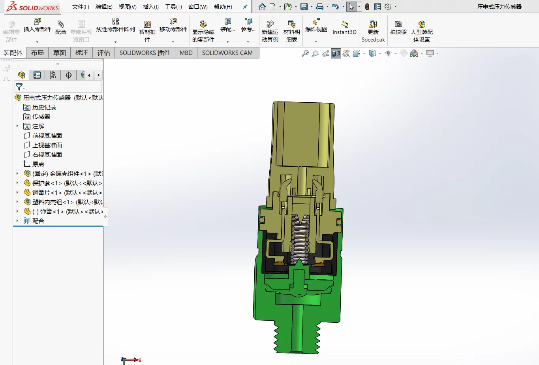Toggle Instant3D mode

tap(344, 27)
